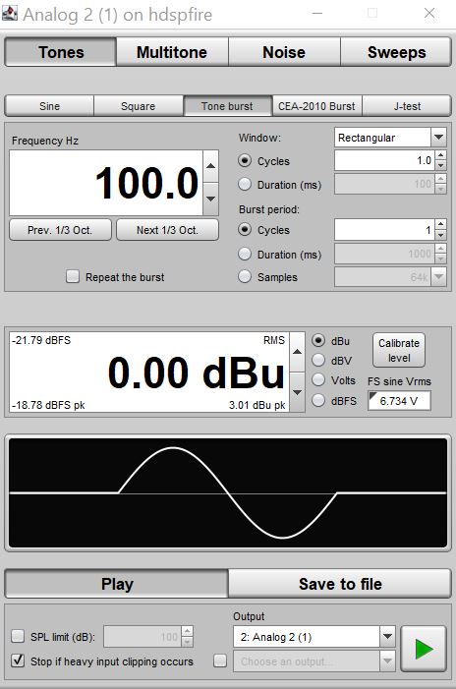Open the Samples 64k dropdown

[390, 277]
